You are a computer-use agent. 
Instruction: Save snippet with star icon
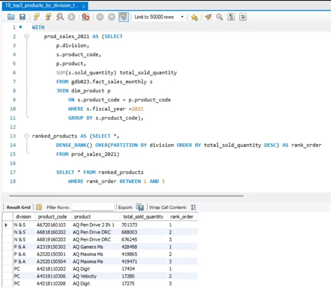(x=194, y=17)
